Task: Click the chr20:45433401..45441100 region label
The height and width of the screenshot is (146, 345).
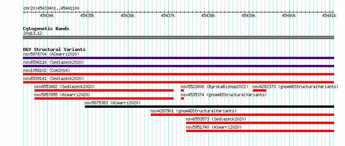Action: (x=51, y=8)
